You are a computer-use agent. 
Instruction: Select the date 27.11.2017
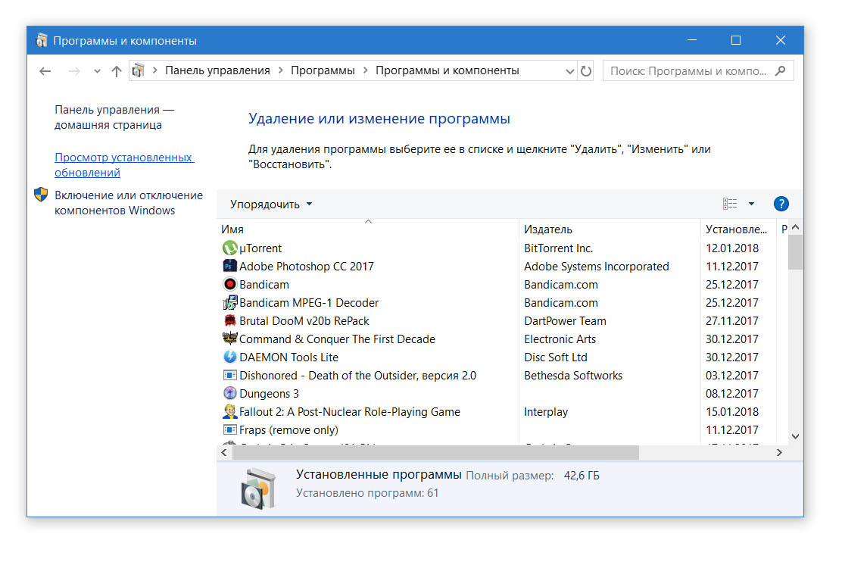[x=732, y=320]
